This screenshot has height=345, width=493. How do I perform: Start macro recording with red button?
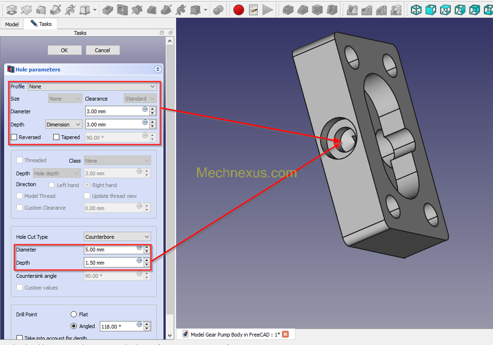[239, 10]
